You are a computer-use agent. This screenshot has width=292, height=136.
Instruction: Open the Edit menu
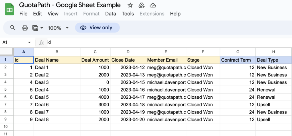pyautogui.click(x=37, y=14)
